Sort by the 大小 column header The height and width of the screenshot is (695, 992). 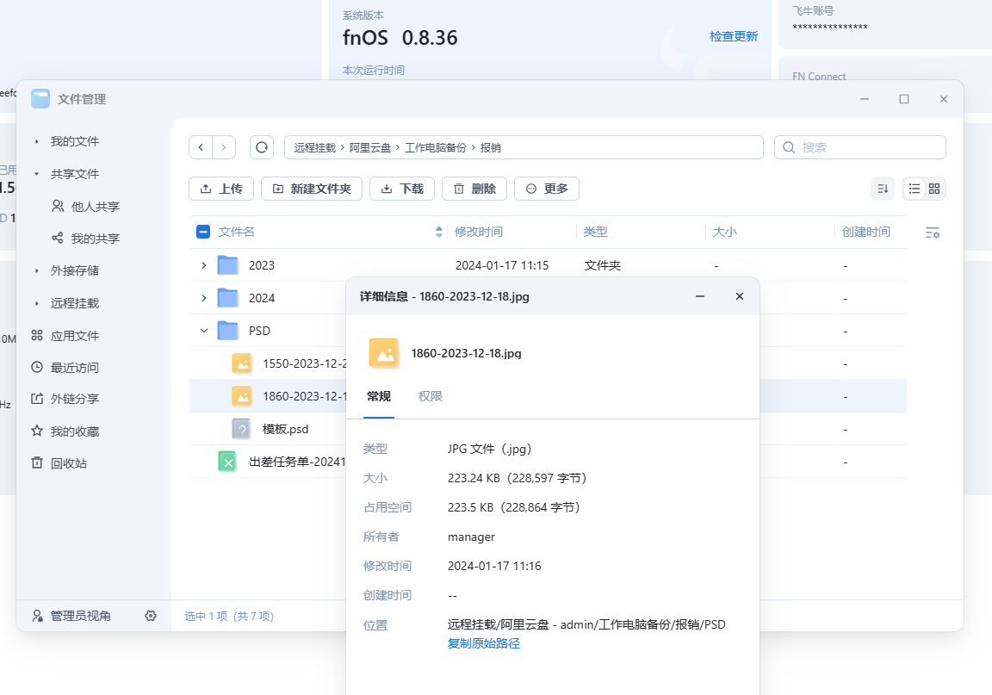click(724, 232)
